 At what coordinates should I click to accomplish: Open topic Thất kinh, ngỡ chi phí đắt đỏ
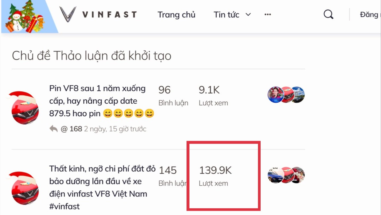pyautogui.click(x=102, y=187)
